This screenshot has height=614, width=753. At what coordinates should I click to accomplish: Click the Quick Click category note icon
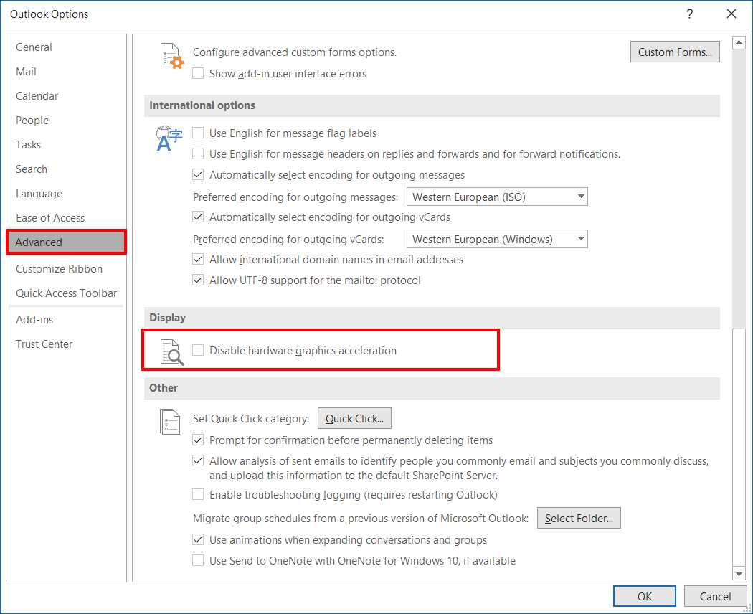click(170, 422)
